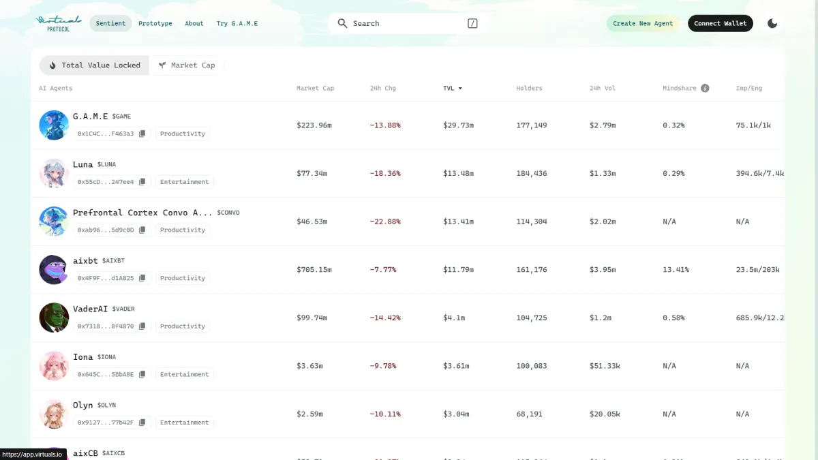This screenshot has height=460, width=818.
Task: Click the Entertainment tag on Olyn
Action: click(185, 423)
